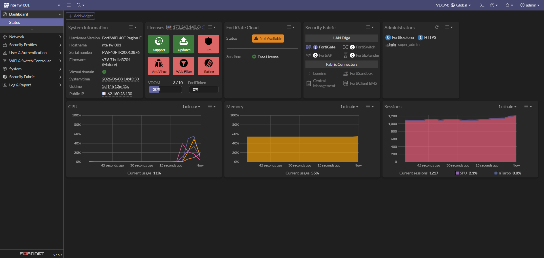Toggle the sidebar hamburger menu icon
Screen dimensions: 544x258
pyautogui.click(x=69, y=5)
